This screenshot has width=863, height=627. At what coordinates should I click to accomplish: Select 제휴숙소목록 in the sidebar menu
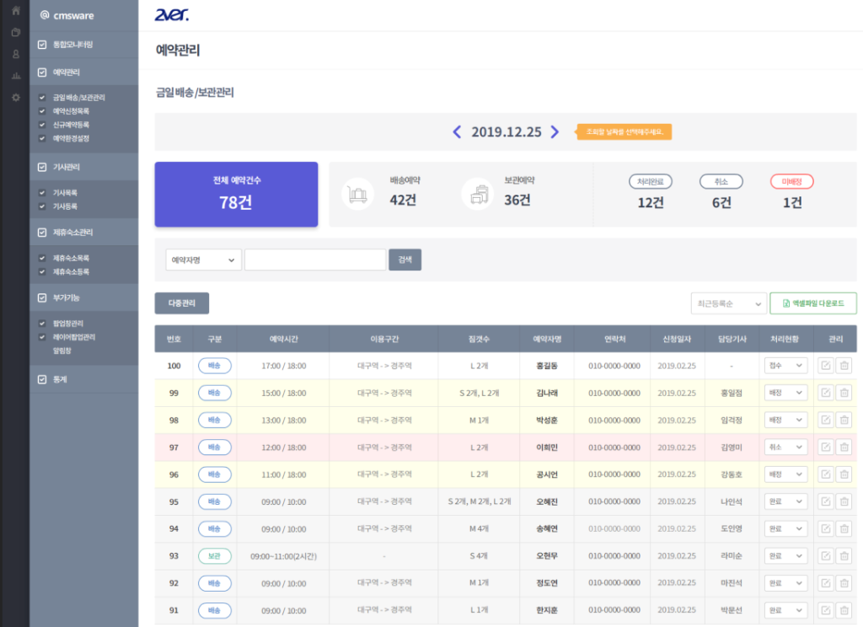71,258
